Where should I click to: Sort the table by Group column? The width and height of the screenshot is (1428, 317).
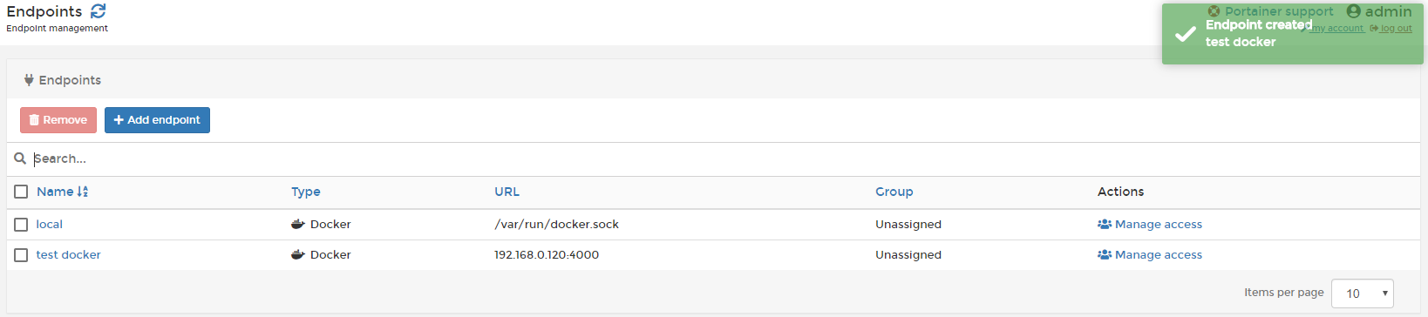(894, 192)
